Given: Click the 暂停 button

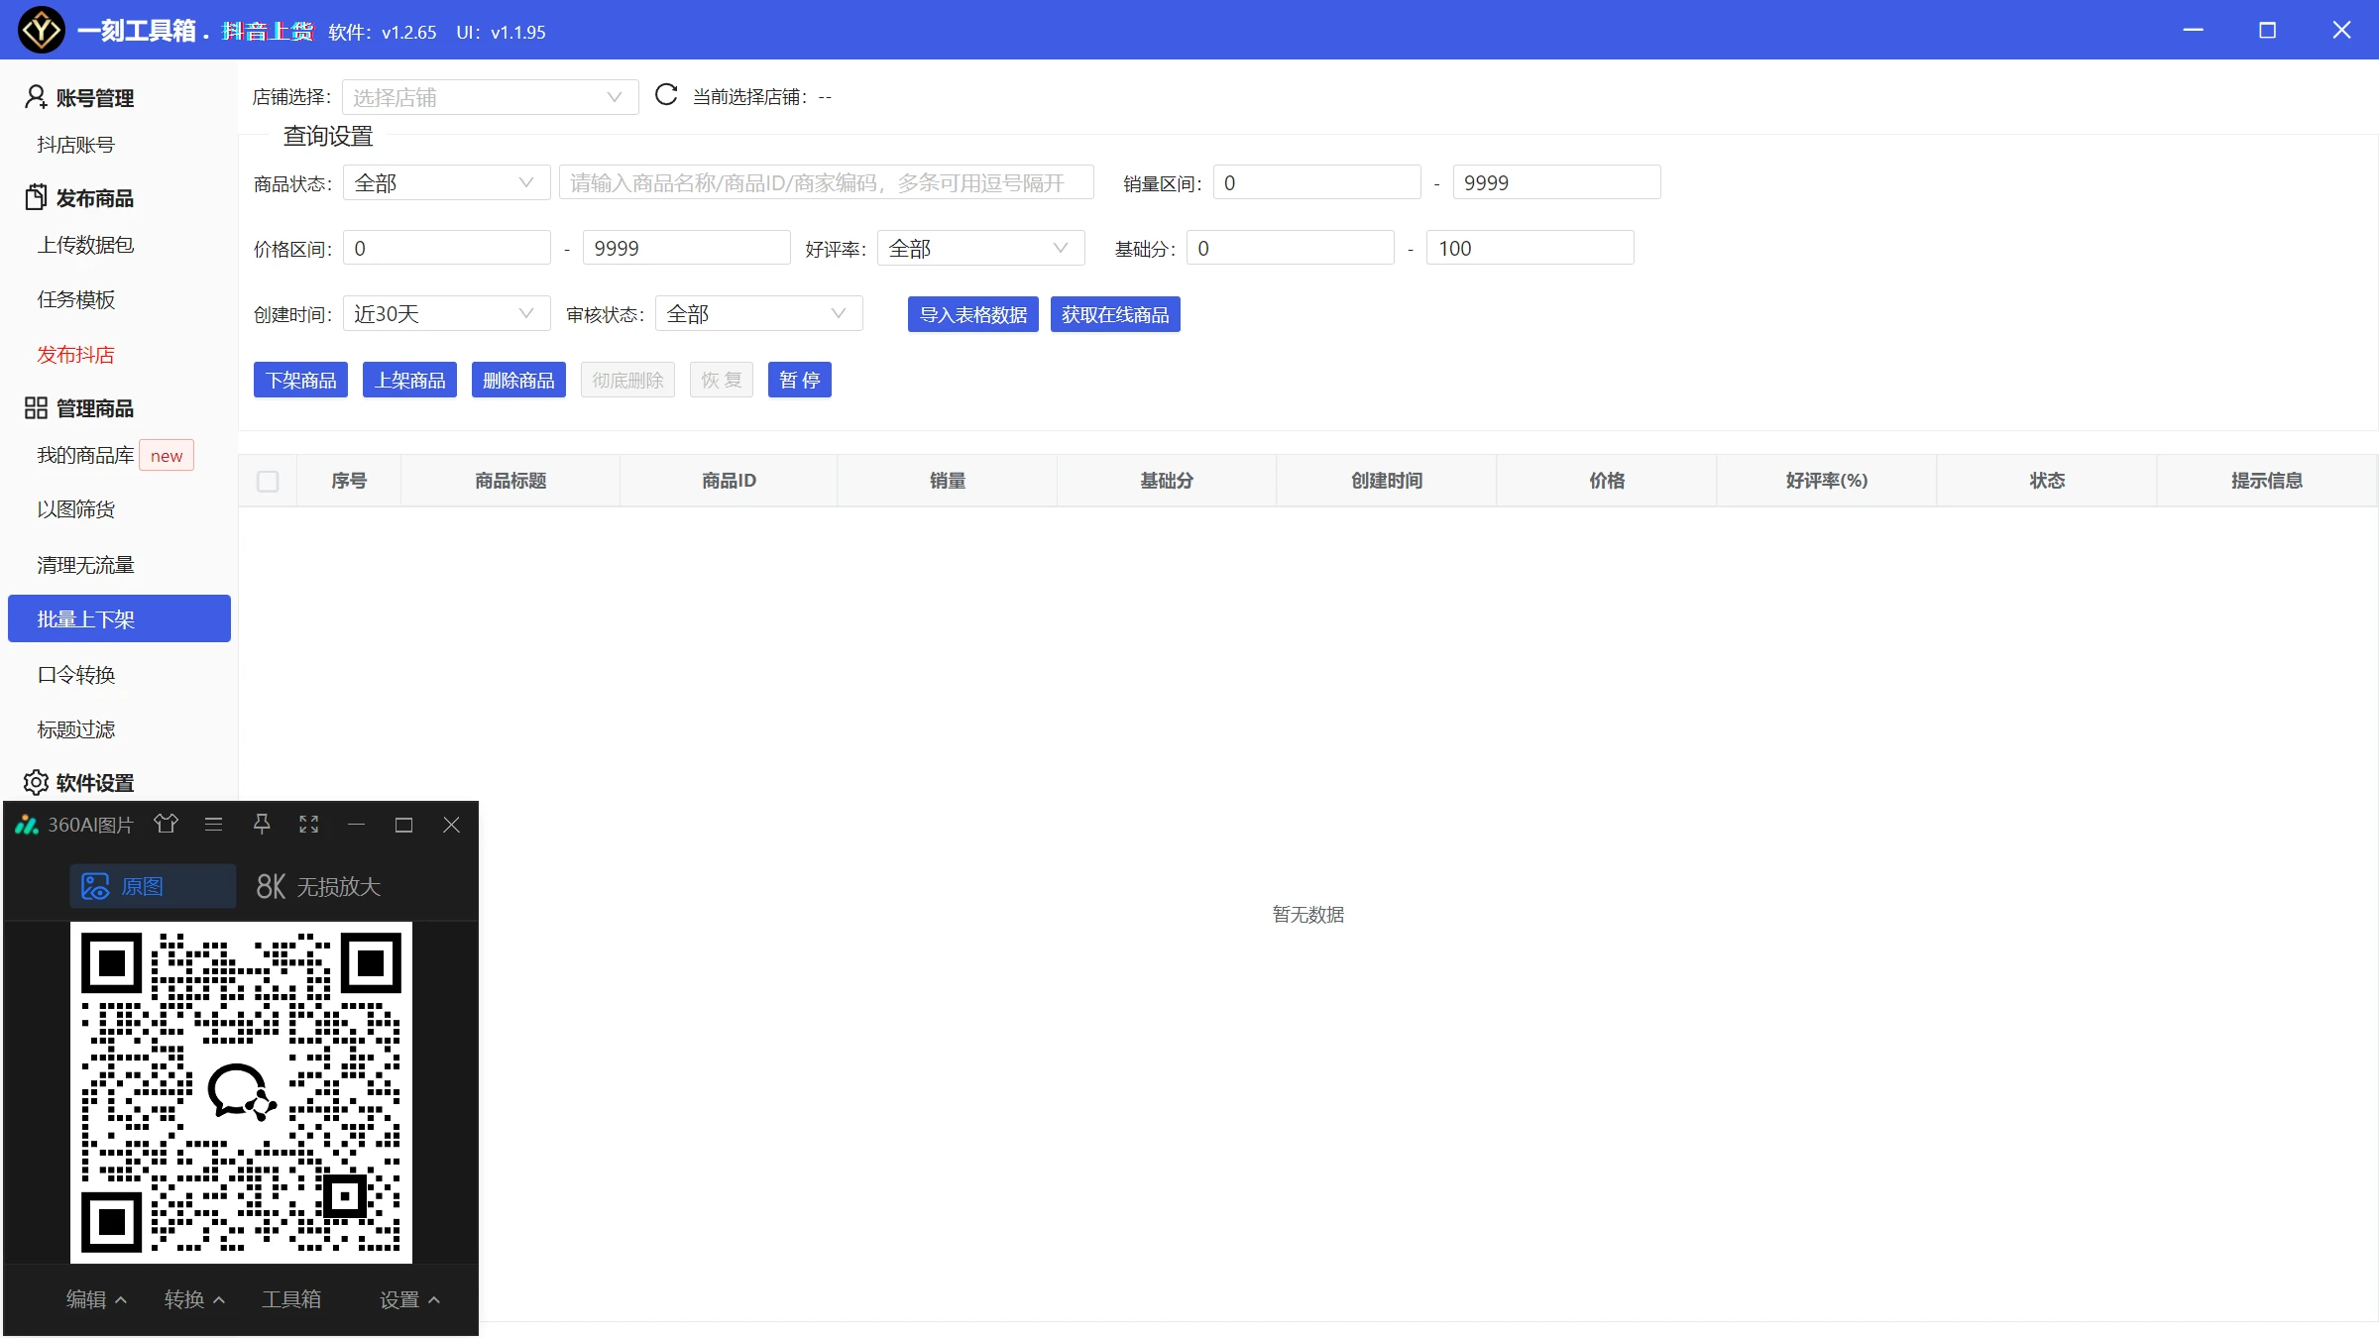Looking at the screenshot, I should 800,380.
